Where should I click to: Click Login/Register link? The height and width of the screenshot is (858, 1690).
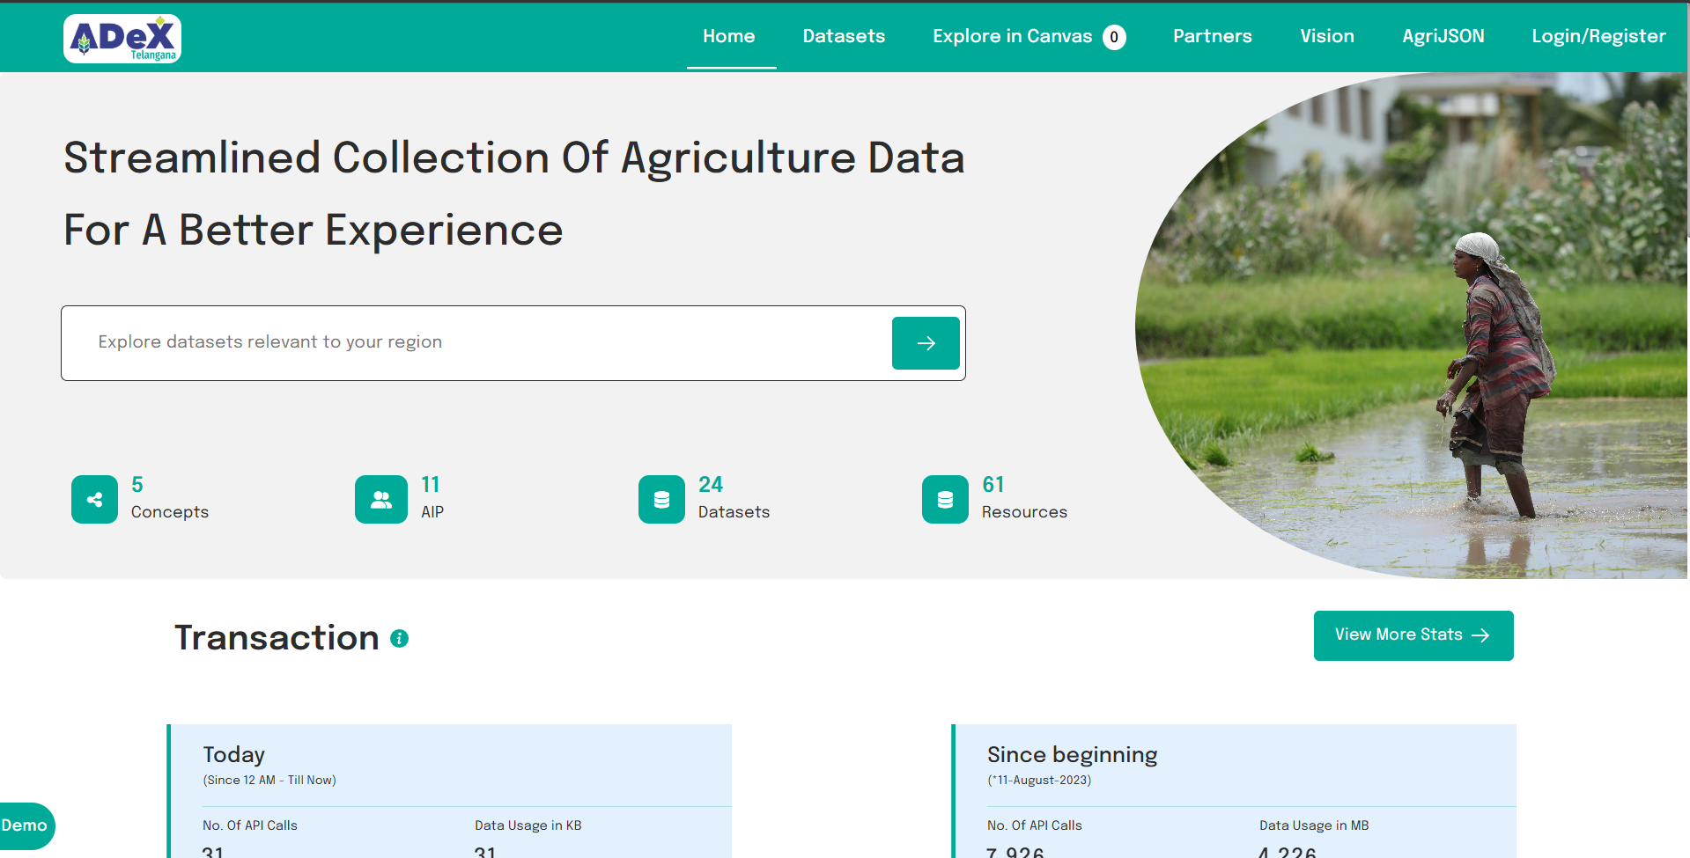click(1598, 36)
